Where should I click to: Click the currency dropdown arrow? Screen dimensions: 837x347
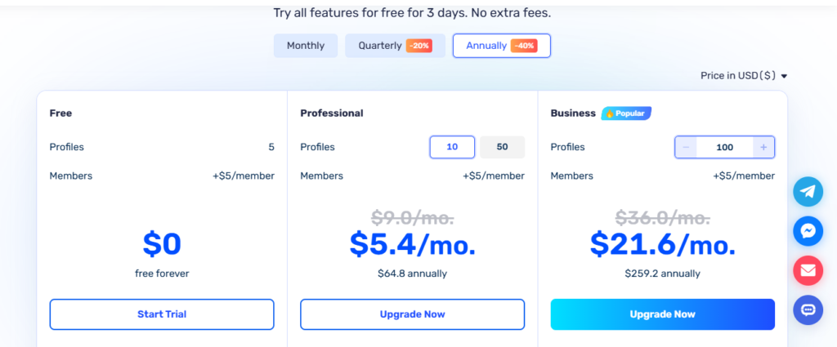(784, 77)
